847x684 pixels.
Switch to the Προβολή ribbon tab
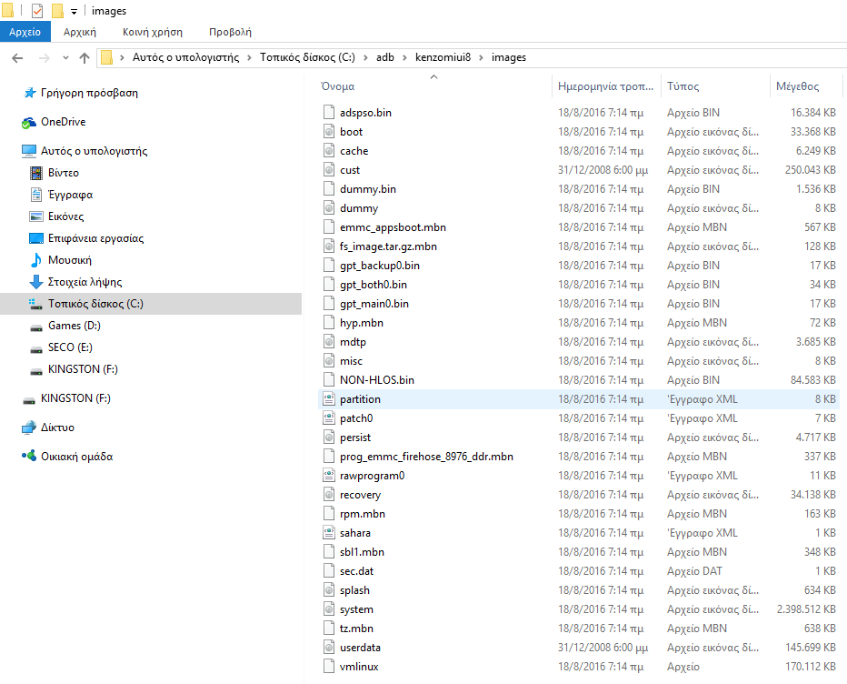(230, 32)
